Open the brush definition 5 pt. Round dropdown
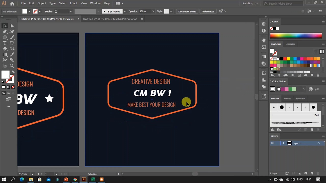The height and width of the screenshot is (183, 326). [x=125, y=11]
